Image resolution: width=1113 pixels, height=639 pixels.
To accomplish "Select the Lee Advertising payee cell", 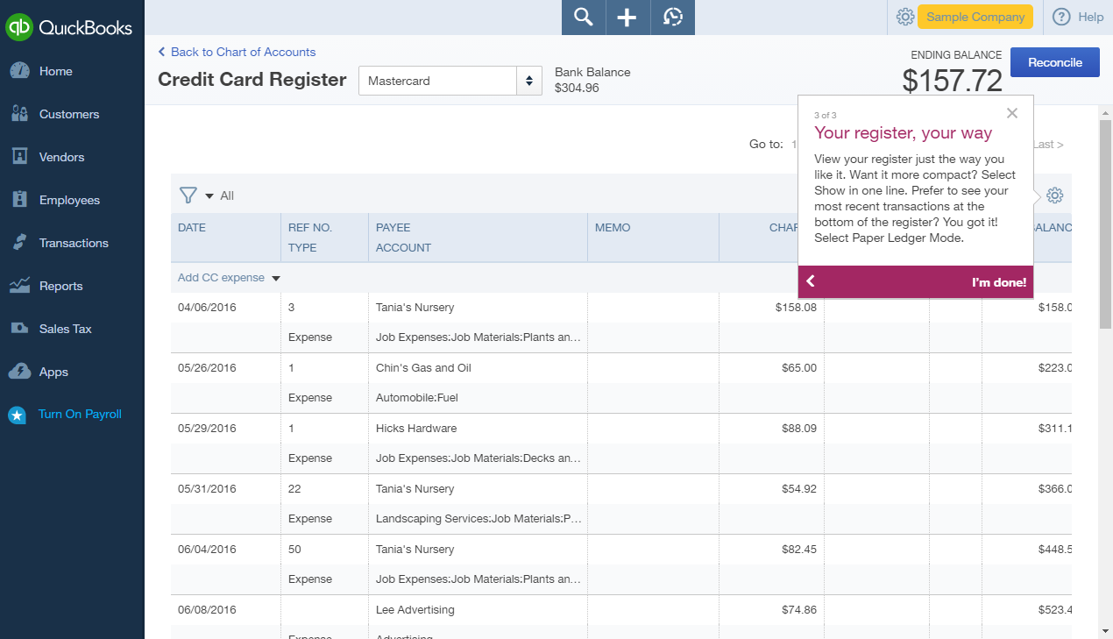I will pyautogui.click(x=478, y=610).
